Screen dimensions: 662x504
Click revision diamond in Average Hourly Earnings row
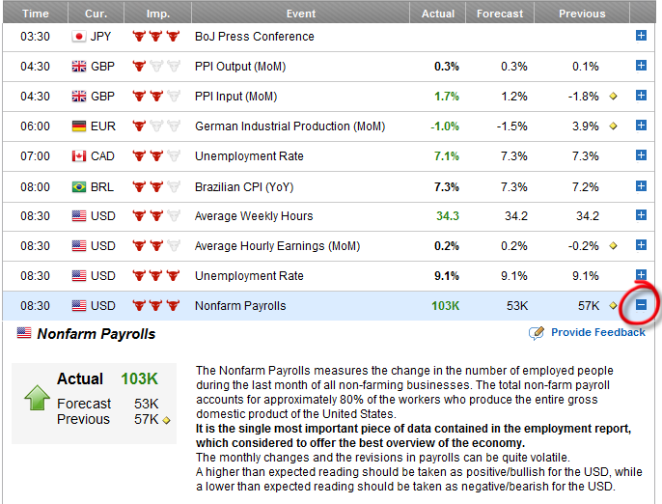point(613,245)
